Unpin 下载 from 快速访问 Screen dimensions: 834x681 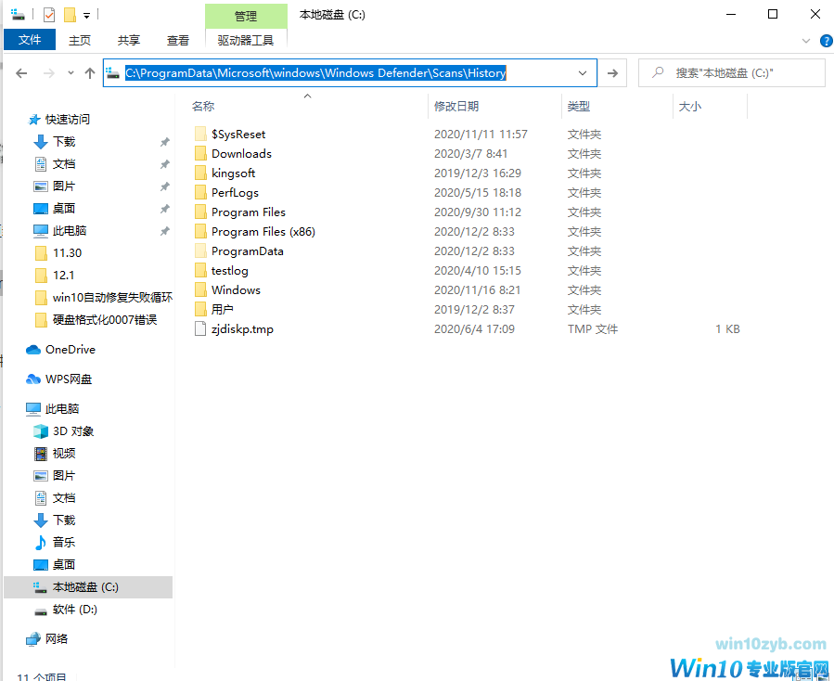pyautogui.click(x=164, y=141)
